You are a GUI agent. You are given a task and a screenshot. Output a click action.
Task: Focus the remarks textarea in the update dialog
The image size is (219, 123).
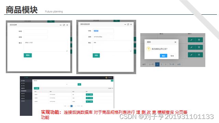[112, 46]
